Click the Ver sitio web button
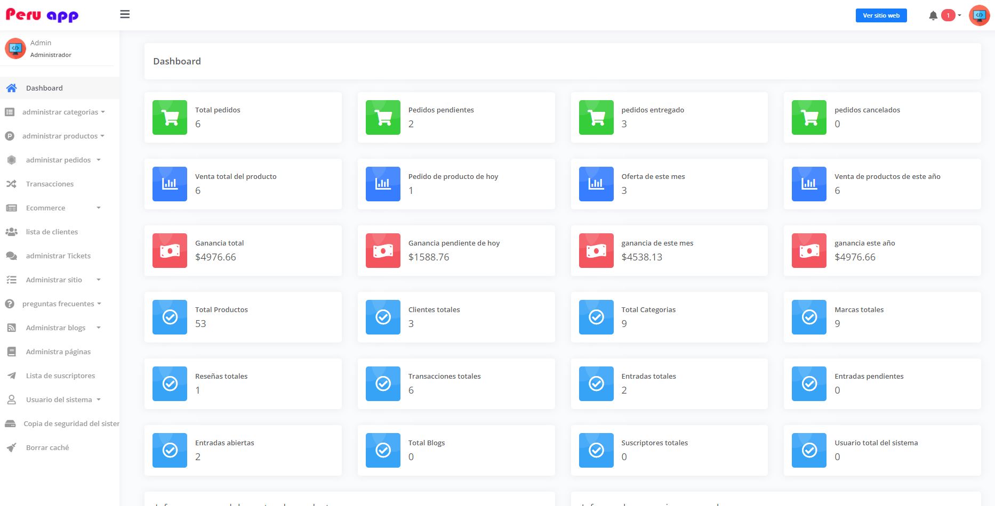Image resolution: width=995 pixels, height=506 pixels. pyautogui.click(x=881, y=15)
